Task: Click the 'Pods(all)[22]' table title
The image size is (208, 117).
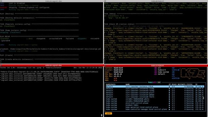Action: [155, 82]
